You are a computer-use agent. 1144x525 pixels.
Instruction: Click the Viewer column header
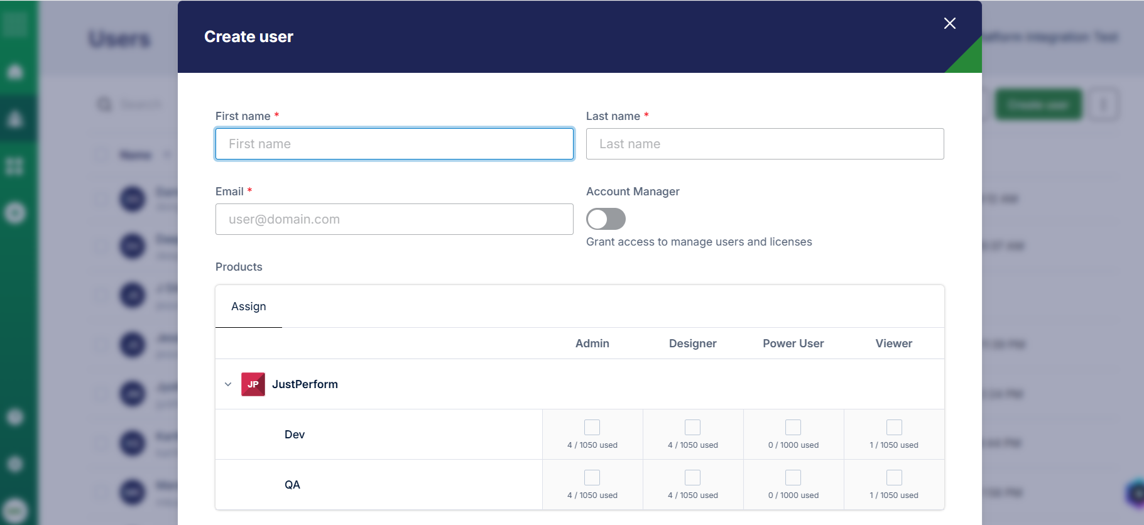pos(894,344)
